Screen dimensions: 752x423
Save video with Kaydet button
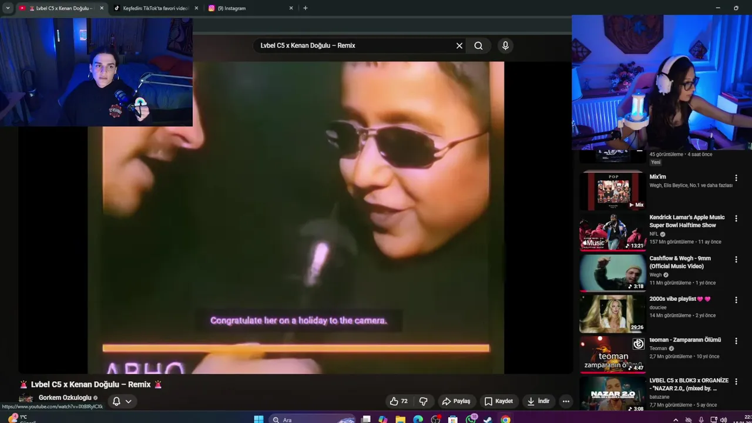pos(499,401)
